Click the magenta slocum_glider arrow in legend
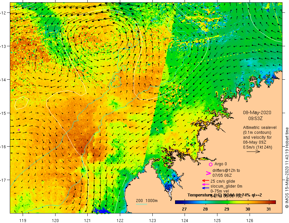Viewport: 289px width, 223px height. tap(206, 184)
